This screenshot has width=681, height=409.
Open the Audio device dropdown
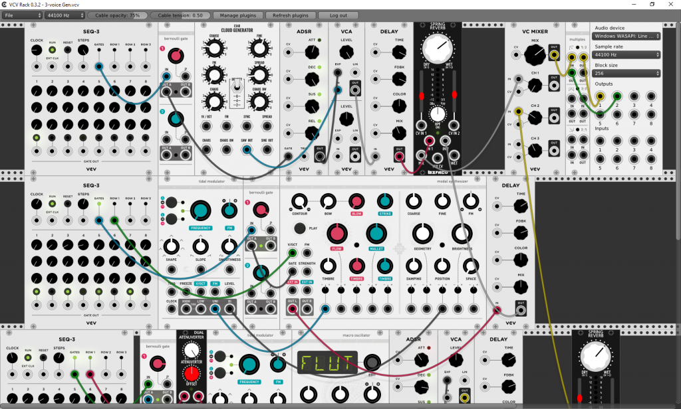(626, 36)
